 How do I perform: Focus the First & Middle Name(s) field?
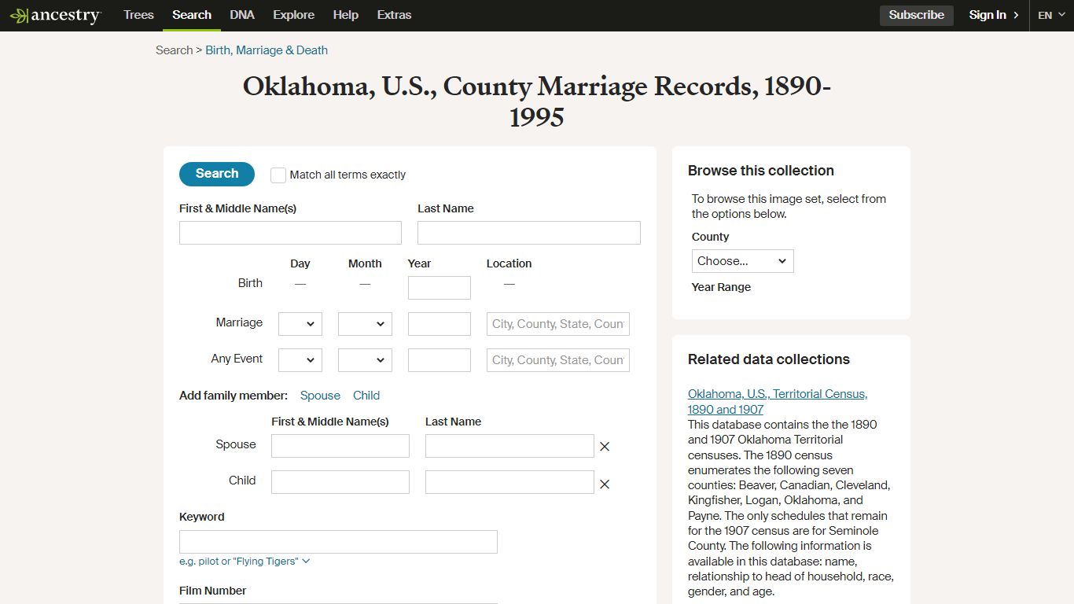coord(290,233)
